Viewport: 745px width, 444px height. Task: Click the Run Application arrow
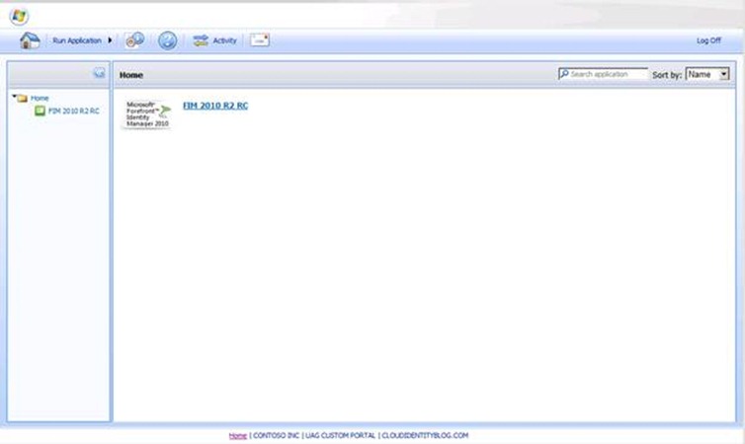(x=110, y=40)
